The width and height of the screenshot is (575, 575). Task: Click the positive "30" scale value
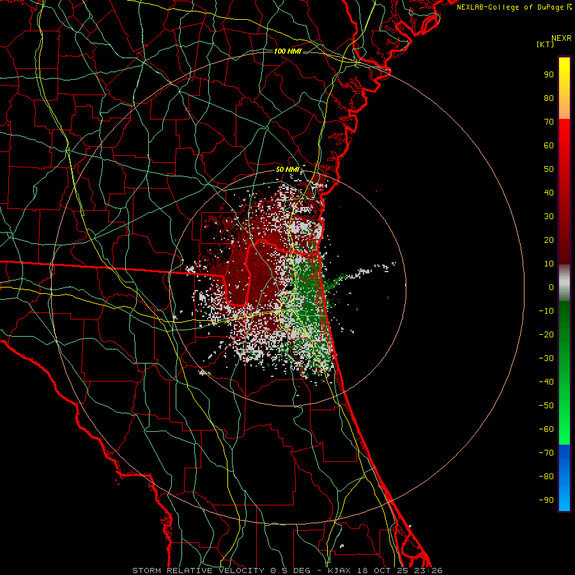(549, 217)
